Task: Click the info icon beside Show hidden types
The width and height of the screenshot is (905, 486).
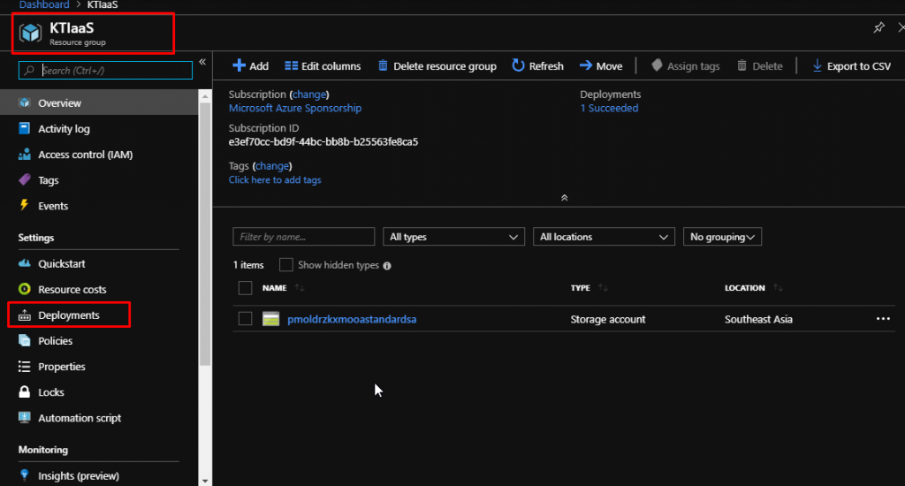Action: tap(387, 265)
